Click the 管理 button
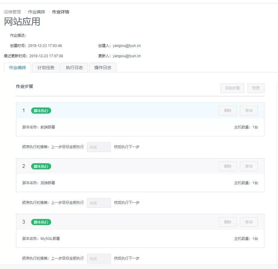This screenshot has width=278, height=269. tap(256, 88)
